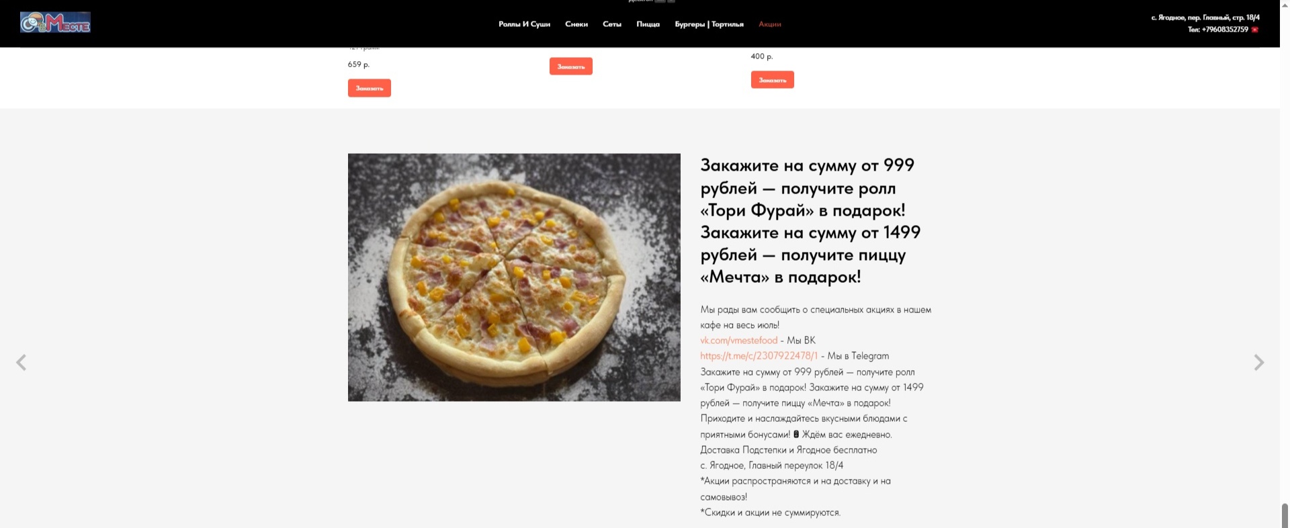Image resolution: width=1290 pixels, height=528 pixels.
Task: Go to the previous promo slide arrow
Action: click(x=21, y=363)
